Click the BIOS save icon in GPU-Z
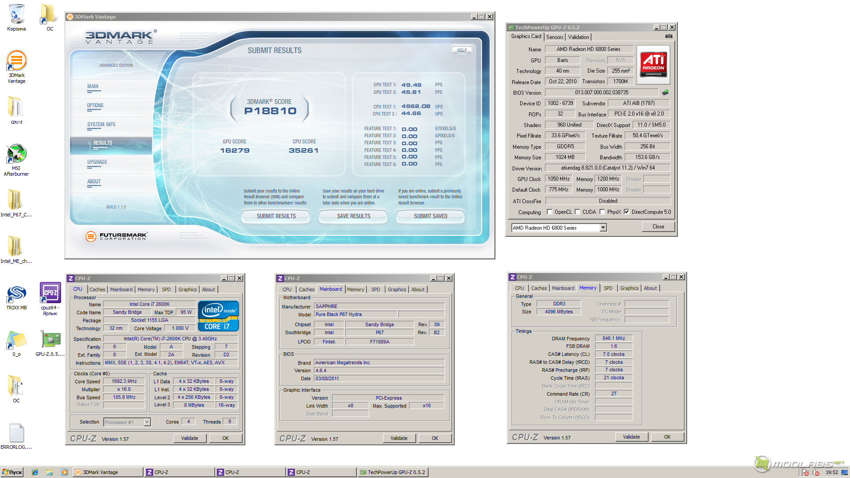 665,93
